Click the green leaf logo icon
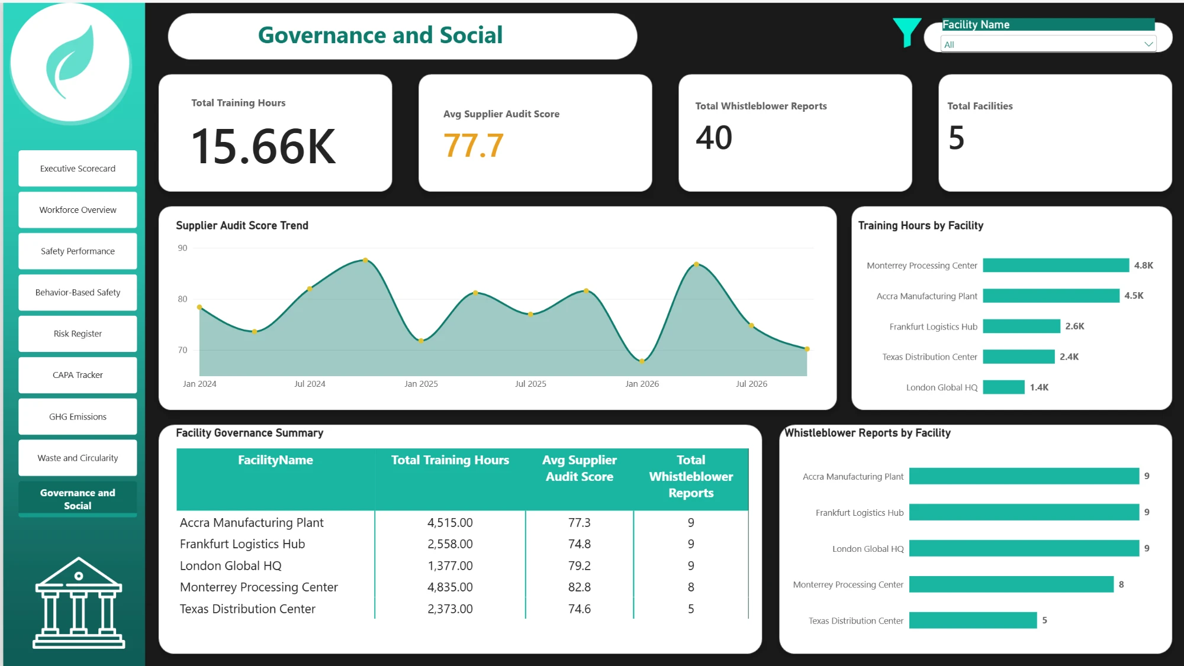This screenshot has height=666, width=1184. pyautogui.click(x=70, y=62)
